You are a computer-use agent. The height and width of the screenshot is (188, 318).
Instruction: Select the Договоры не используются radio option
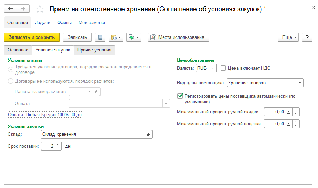coord(11,81)
